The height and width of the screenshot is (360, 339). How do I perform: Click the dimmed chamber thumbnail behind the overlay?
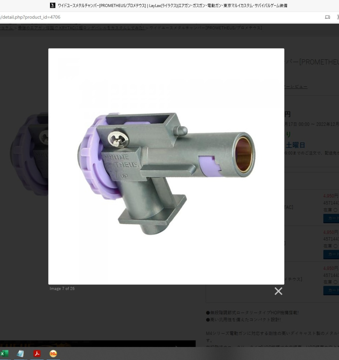click(29, 154)
